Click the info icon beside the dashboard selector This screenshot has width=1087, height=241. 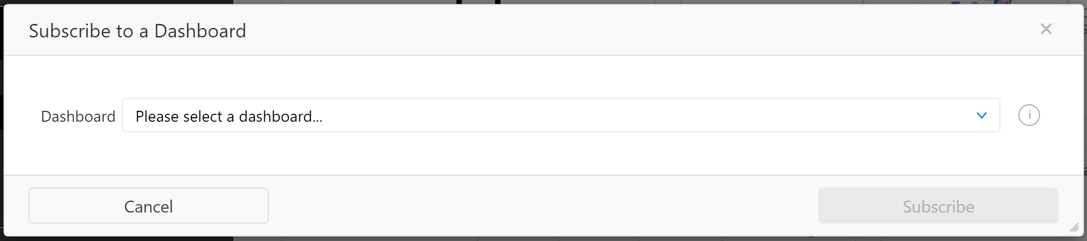click(x=1029, y=115)
